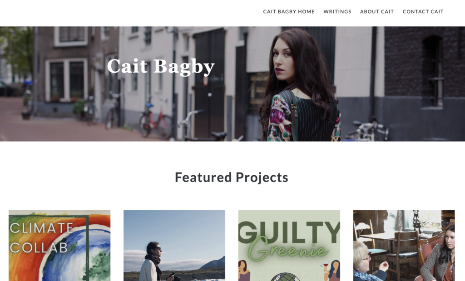Image resolution: width=465 pixels, height=281 pixels.
Task: Click the globe icon under Guilty Greenie
Action: 285,277
